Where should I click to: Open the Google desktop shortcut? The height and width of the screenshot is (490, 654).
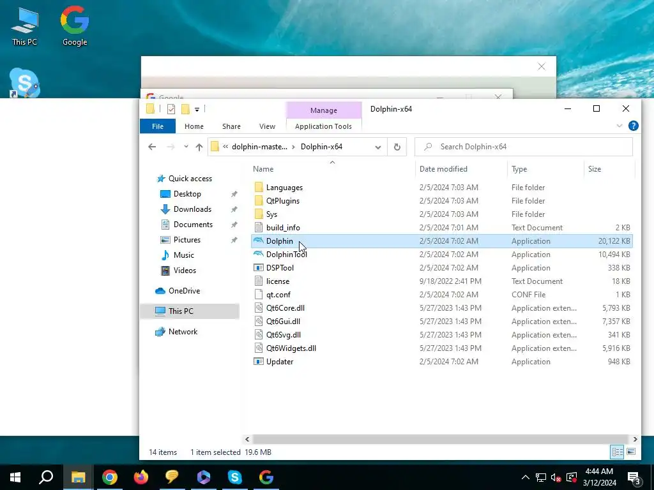coord(75,26)
